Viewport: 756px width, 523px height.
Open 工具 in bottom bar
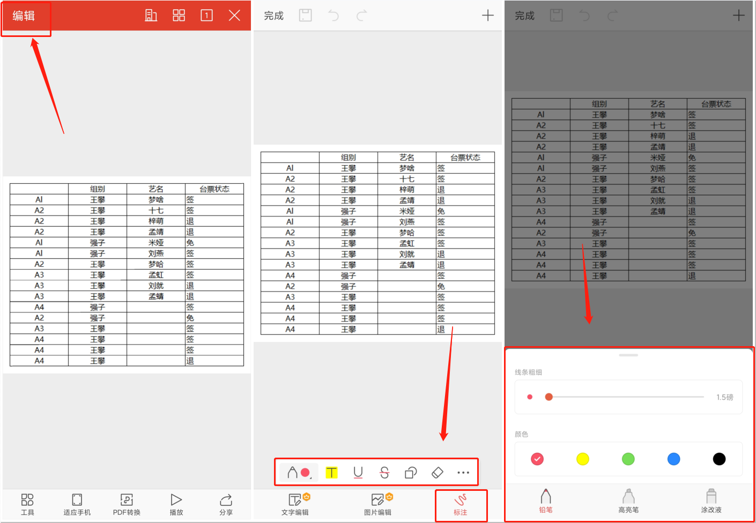27,505
